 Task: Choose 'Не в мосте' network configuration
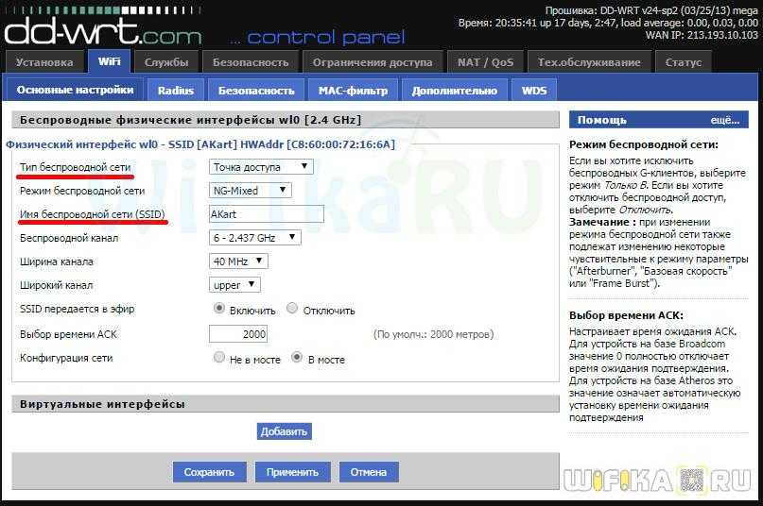(x=219, y=358)
